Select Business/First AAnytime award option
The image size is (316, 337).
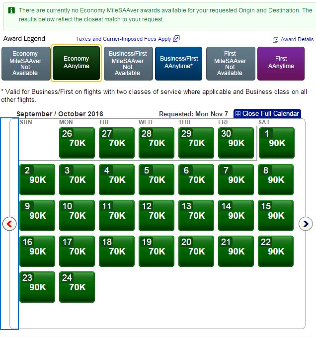[179, 63]
